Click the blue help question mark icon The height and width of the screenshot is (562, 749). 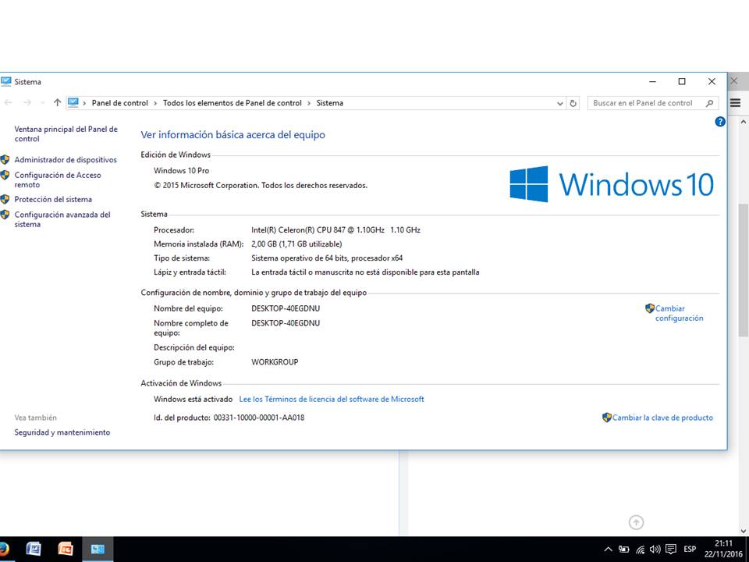[x=720, y=122]
